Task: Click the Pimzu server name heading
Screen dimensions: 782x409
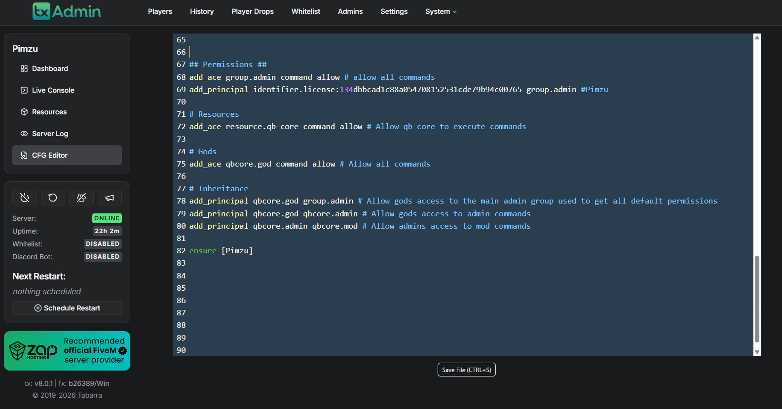Action: [x=25, y=49]
